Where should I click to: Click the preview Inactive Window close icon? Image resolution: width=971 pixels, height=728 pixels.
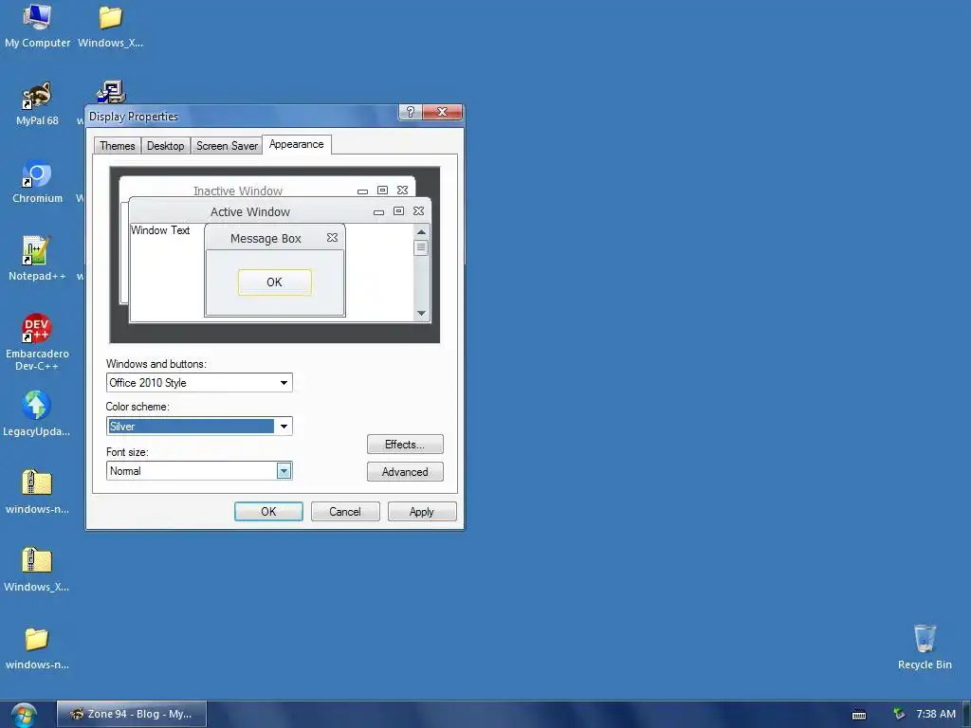coord(402,190)
